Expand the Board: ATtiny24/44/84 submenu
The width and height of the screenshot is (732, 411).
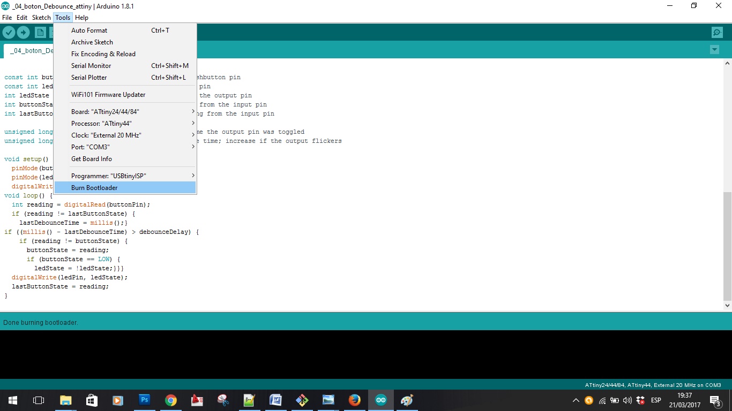(125, 112)
